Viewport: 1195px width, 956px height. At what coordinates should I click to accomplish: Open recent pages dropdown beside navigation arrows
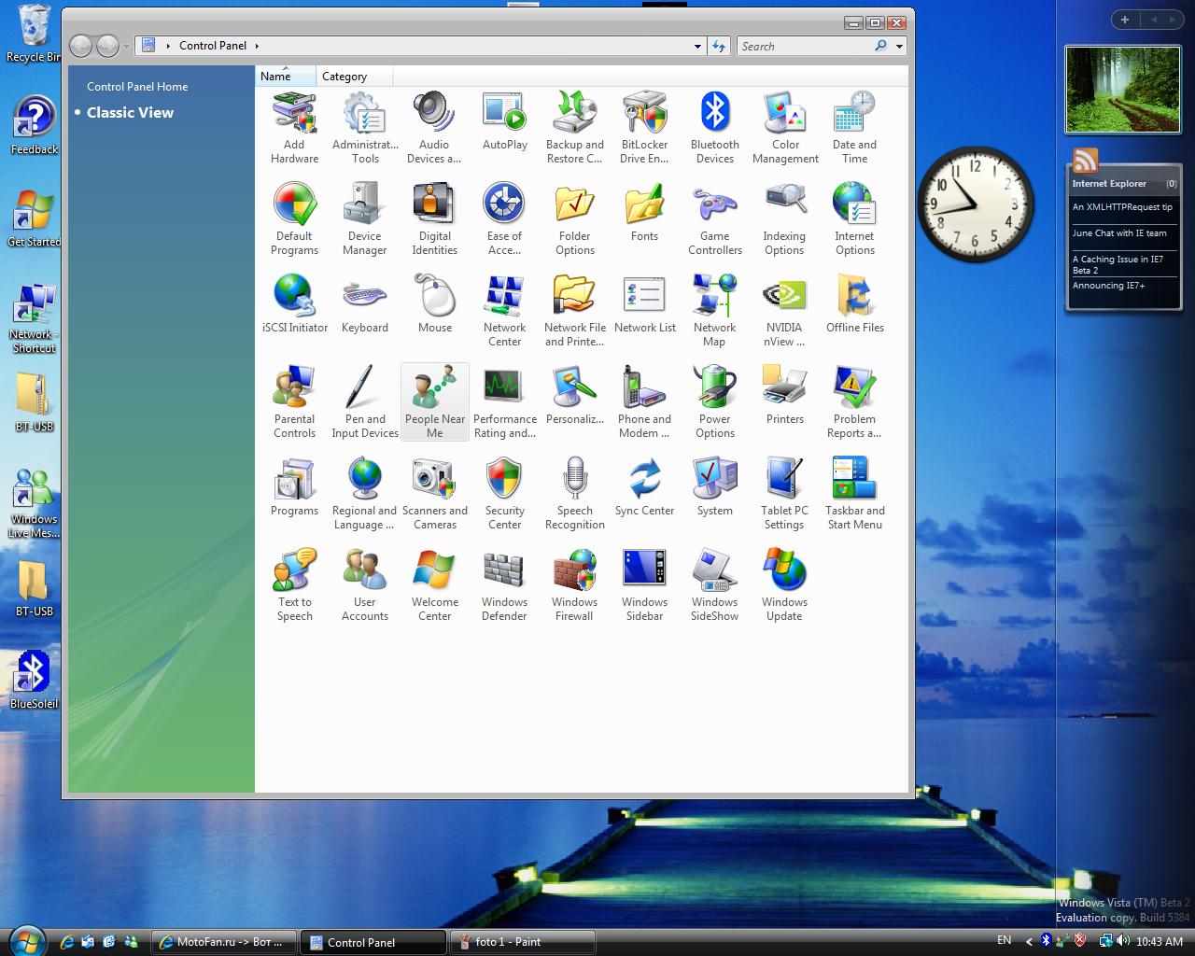click(x=127, y=46)
